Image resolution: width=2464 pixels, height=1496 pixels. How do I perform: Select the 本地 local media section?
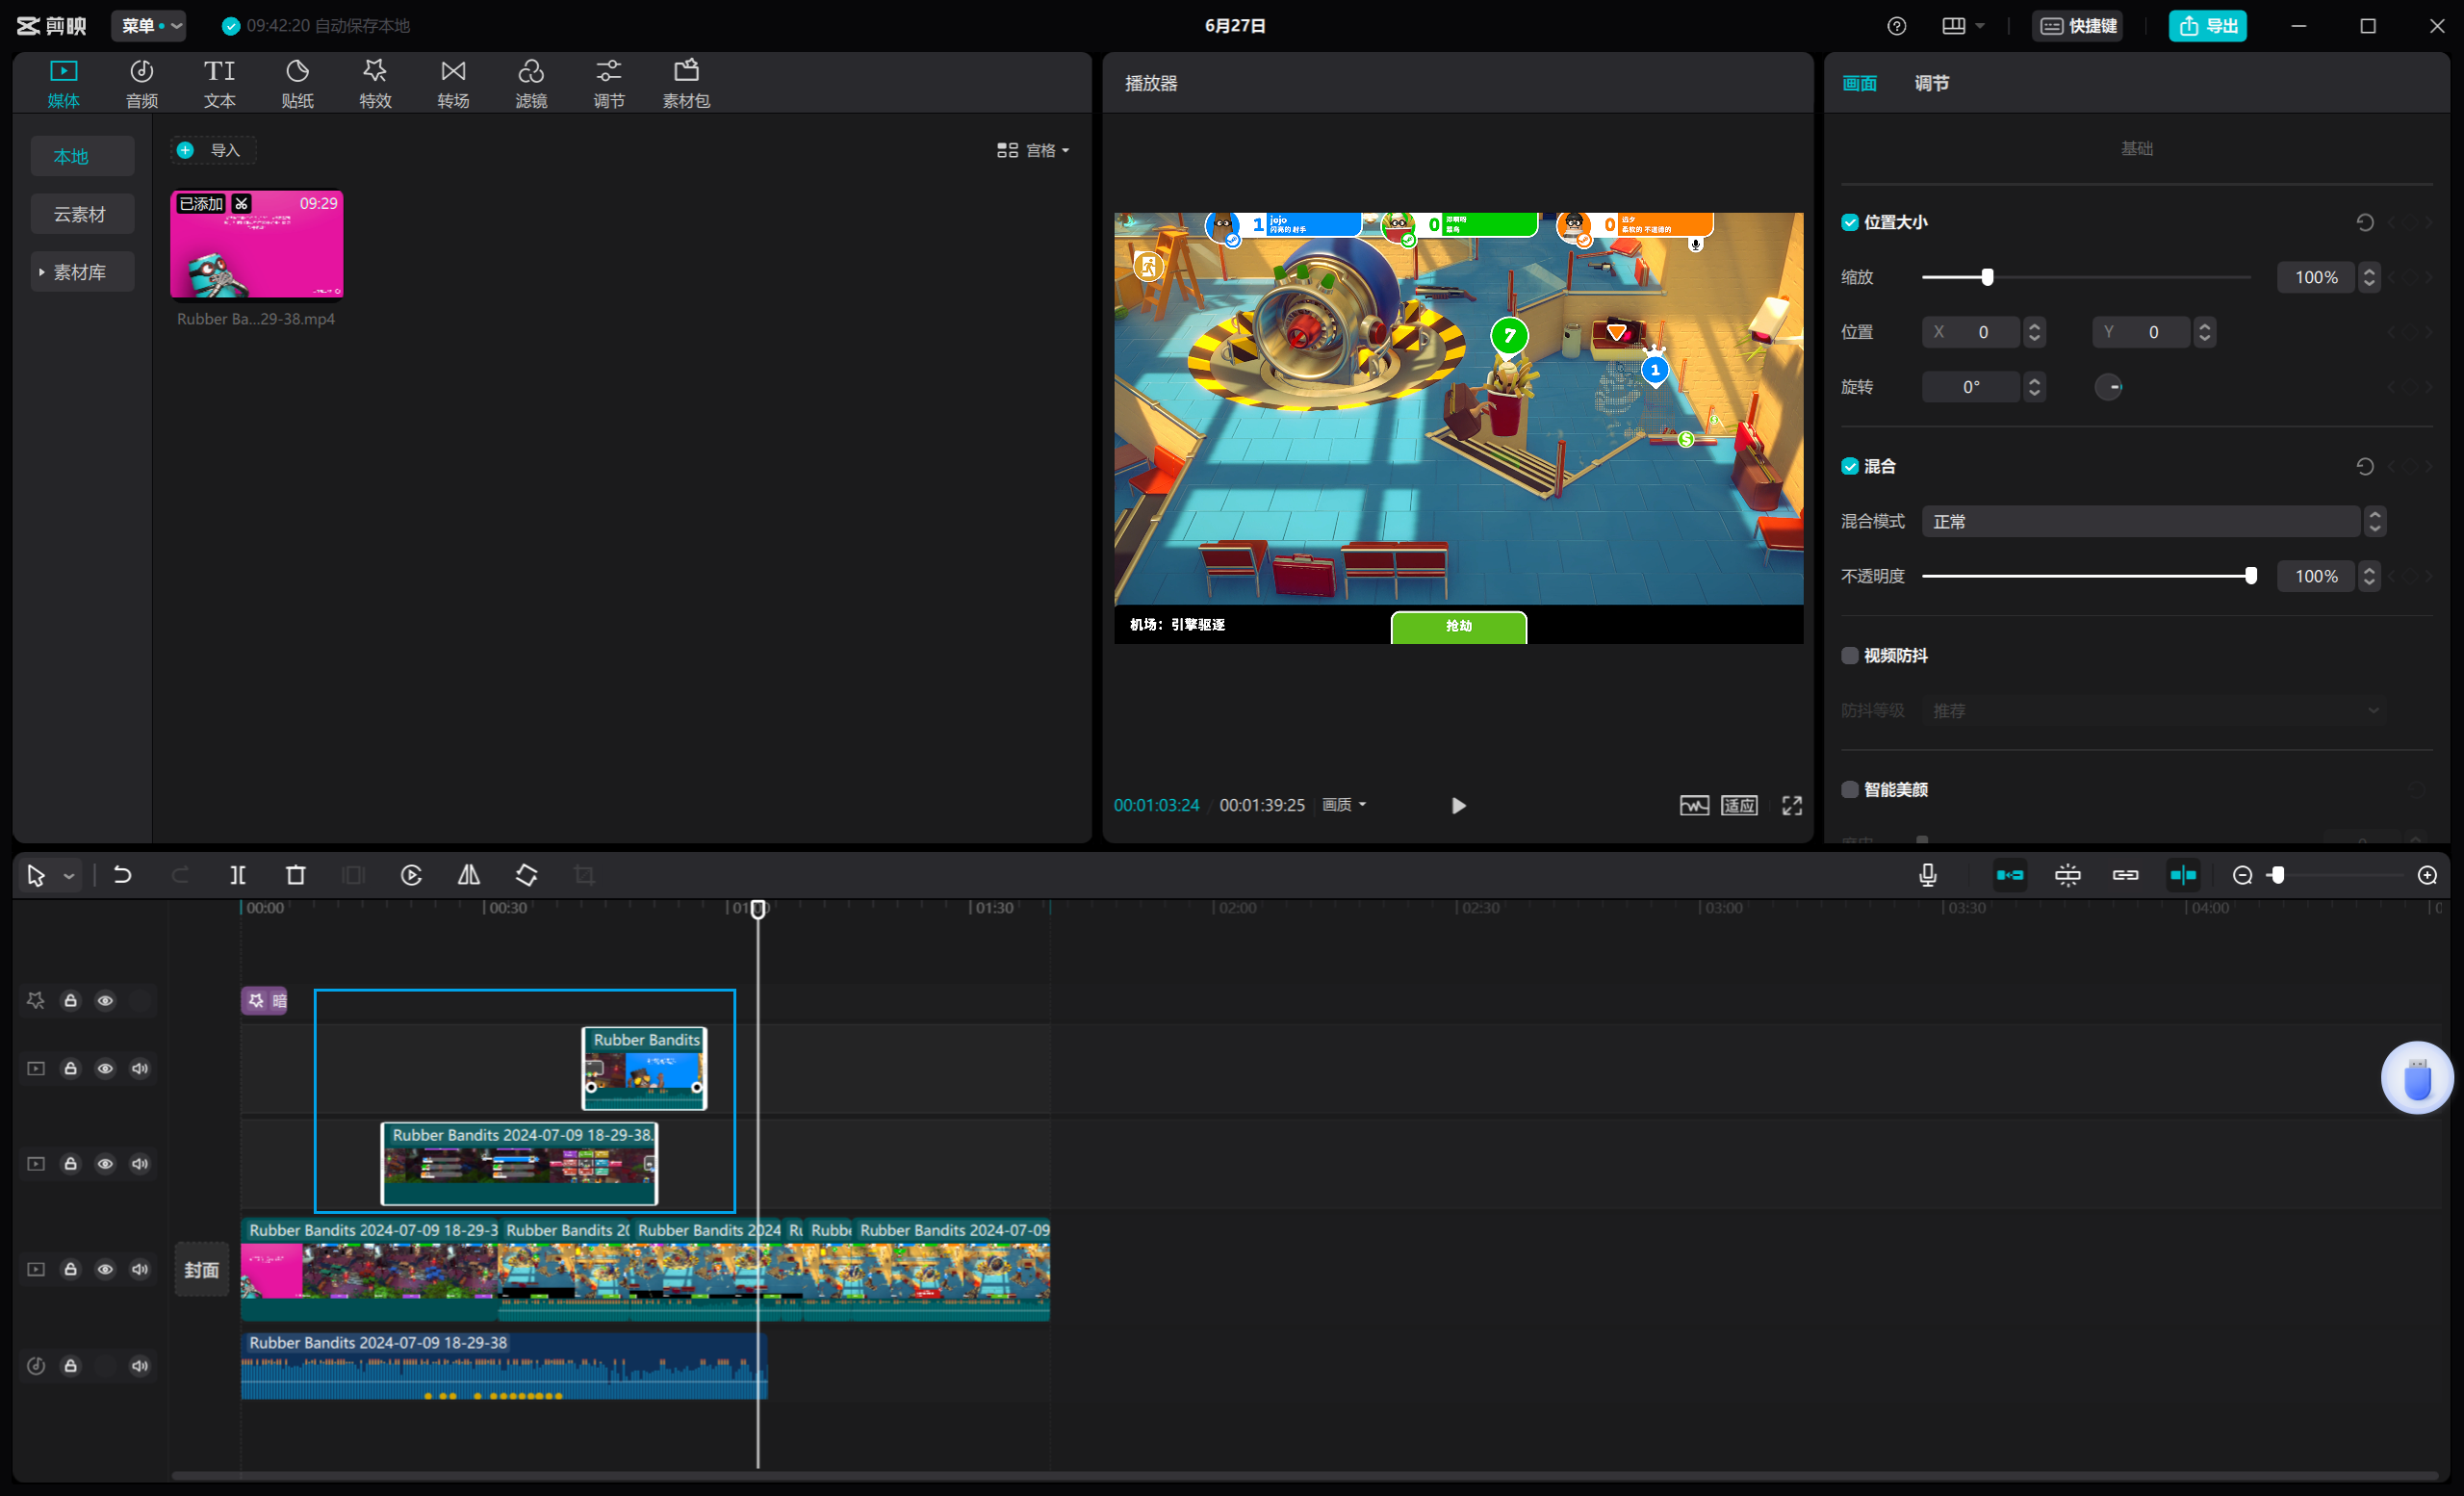(81, 156)
